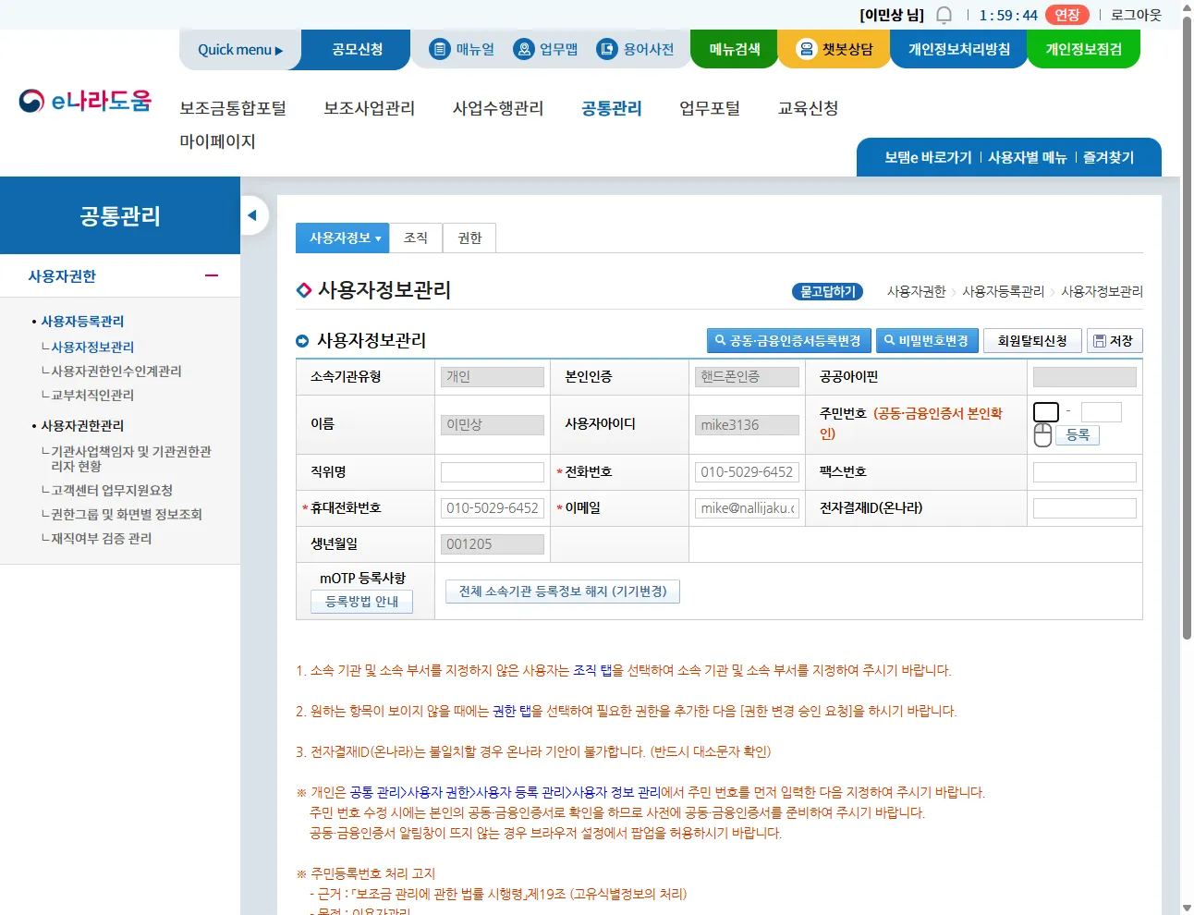Screen dimensions: 1194x915
Task: Save with the 저장 button
Action: click(x=1115, y=341)
